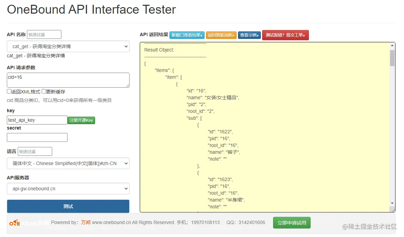Click the 查看示例 button
This screenshot has width=404, height=237.
[249, 35]
